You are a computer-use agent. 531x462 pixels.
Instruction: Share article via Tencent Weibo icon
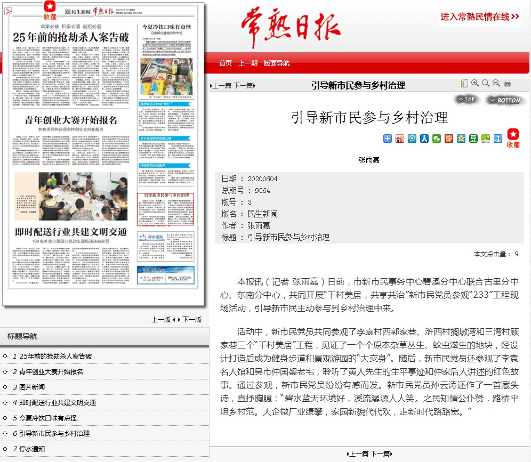pos(412,139)
